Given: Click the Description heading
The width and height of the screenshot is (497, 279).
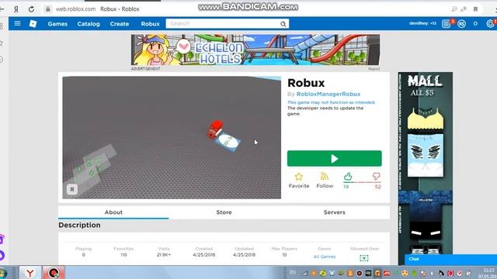Looking at the screenshot, I should 79,225.
